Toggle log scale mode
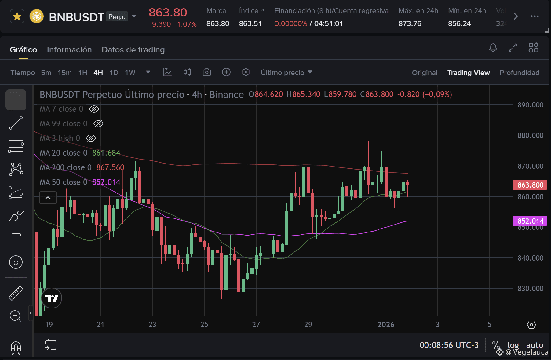551x360 pixels. [x=513, y=345]
